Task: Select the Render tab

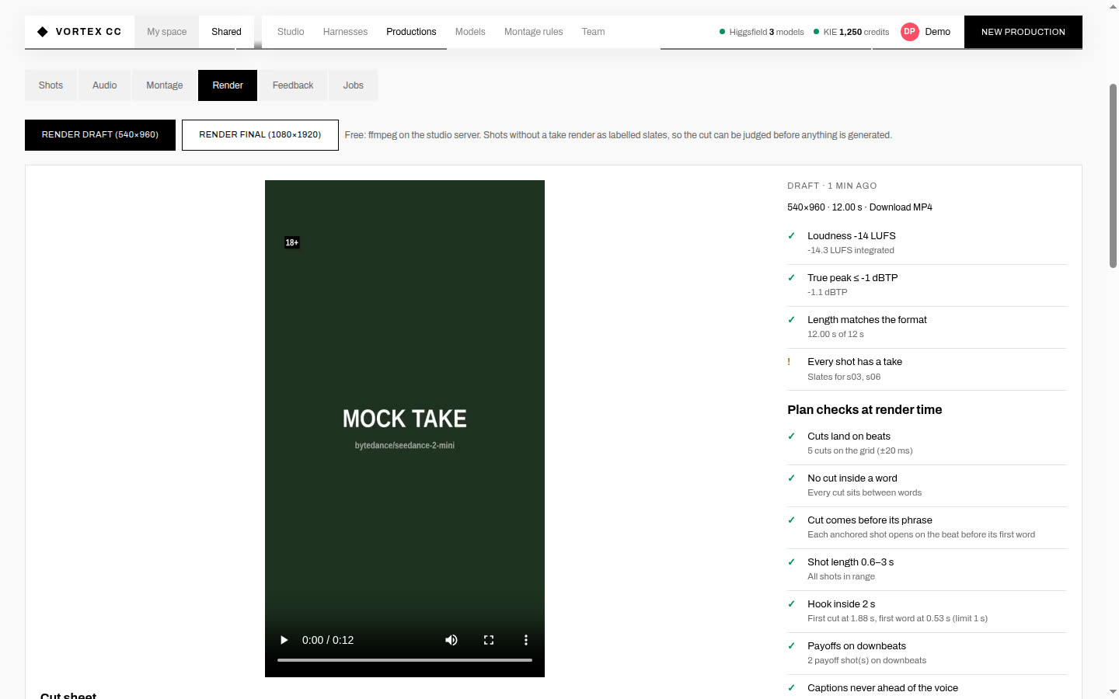Action: (x=228, y=85)
